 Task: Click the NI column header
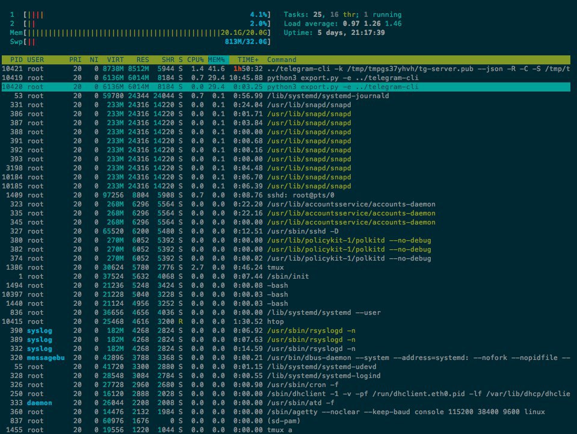(94, 60)
